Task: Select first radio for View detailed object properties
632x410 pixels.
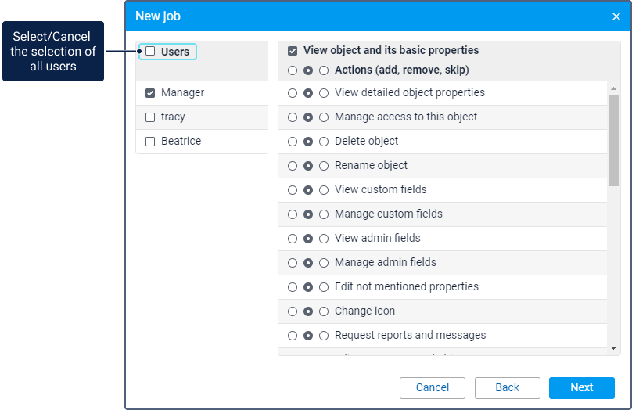Action: [293, 93]
